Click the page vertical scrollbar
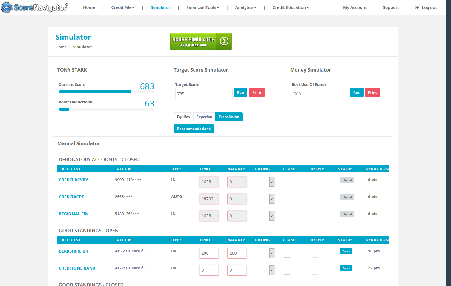Image resolution: width=451 pixels, height=286 pixels. (x=448, y=143)
